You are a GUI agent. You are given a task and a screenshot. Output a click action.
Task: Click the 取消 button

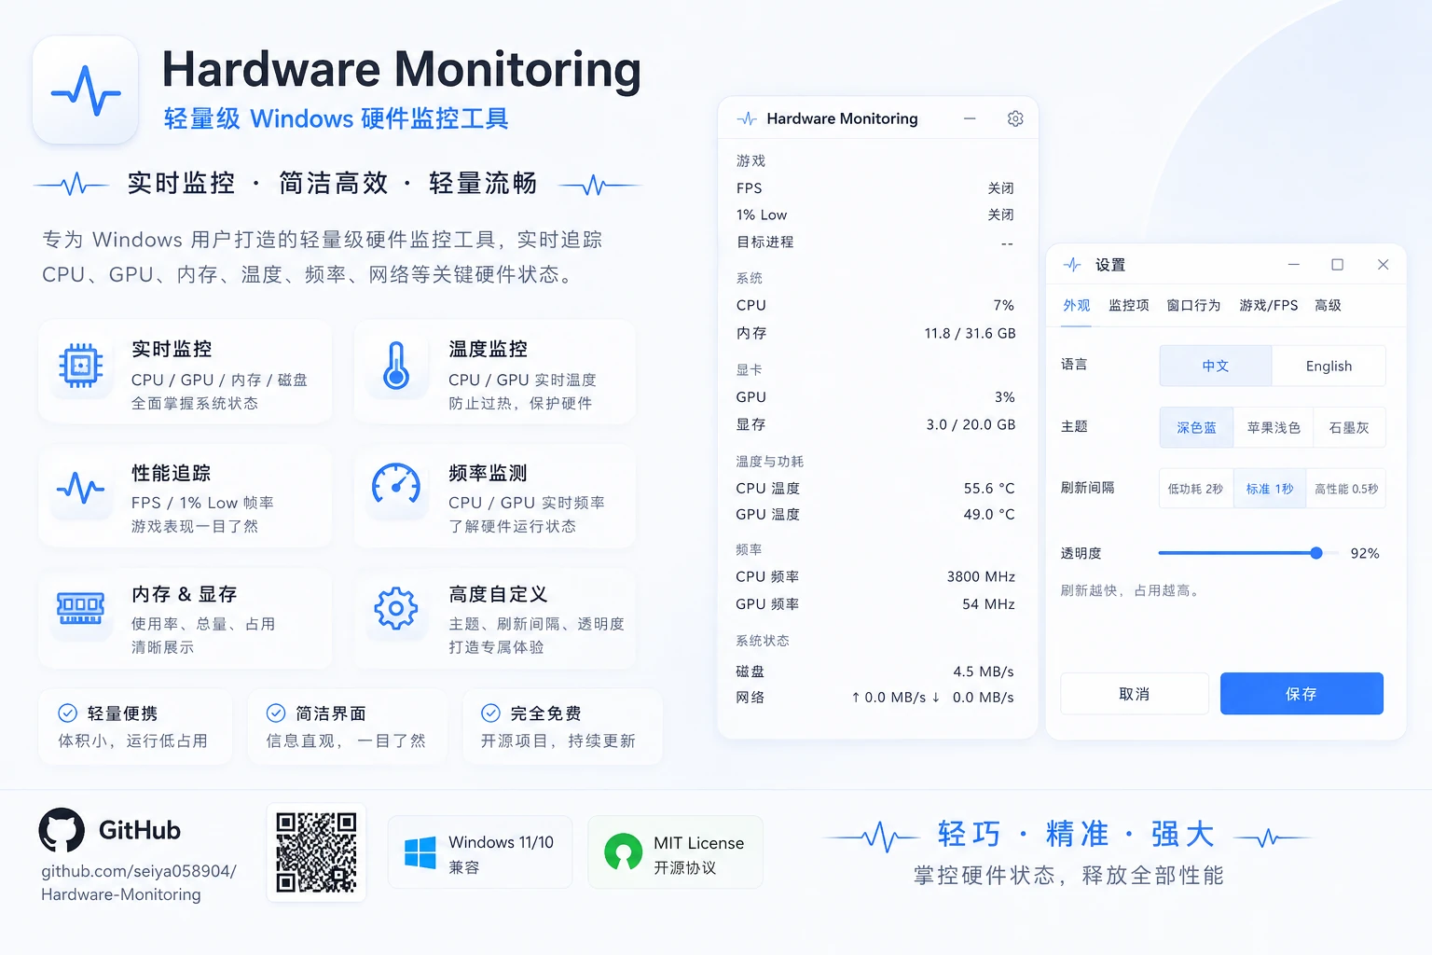(1135, 694)
